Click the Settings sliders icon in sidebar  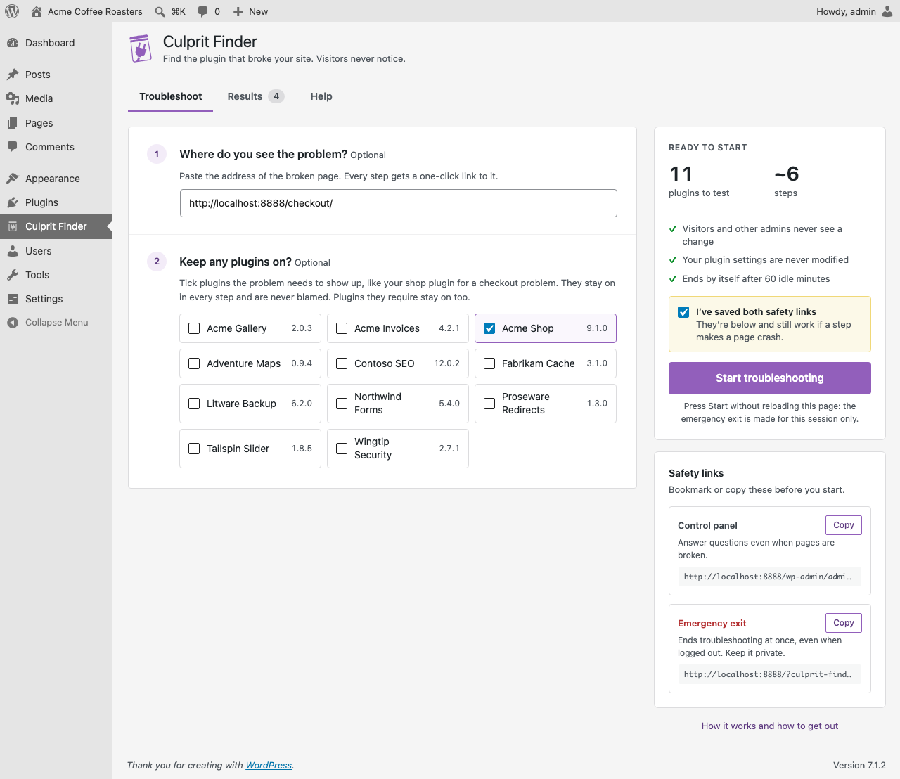13,299
